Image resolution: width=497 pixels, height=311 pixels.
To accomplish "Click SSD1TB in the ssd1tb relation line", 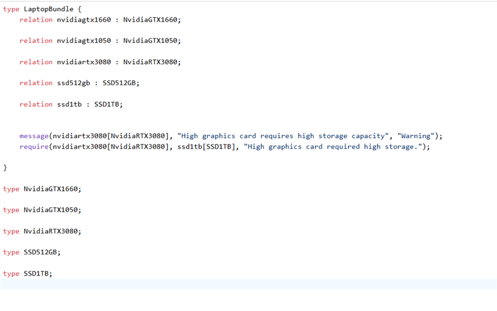I will tap(108, 104).
